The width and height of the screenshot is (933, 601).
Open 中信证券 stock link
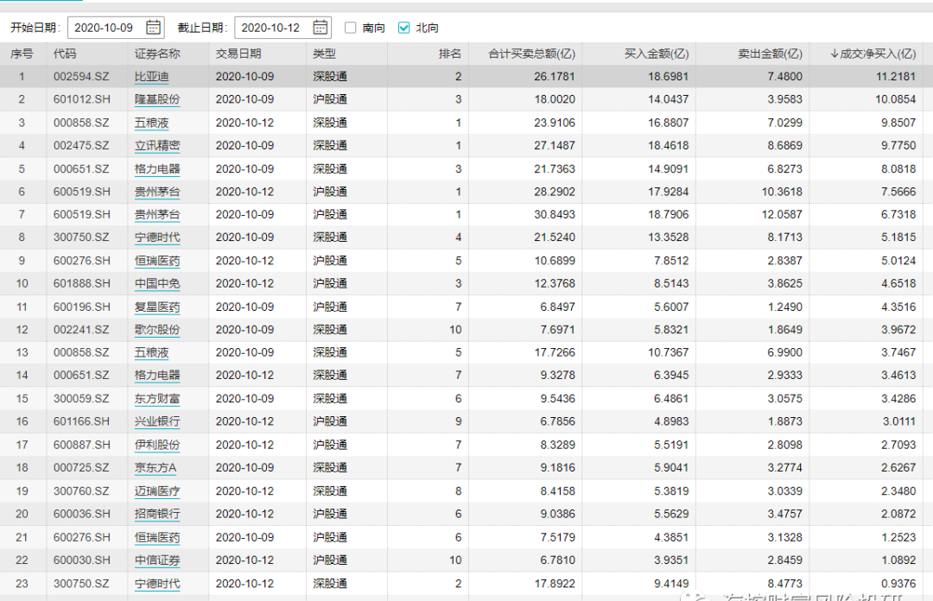157,560
